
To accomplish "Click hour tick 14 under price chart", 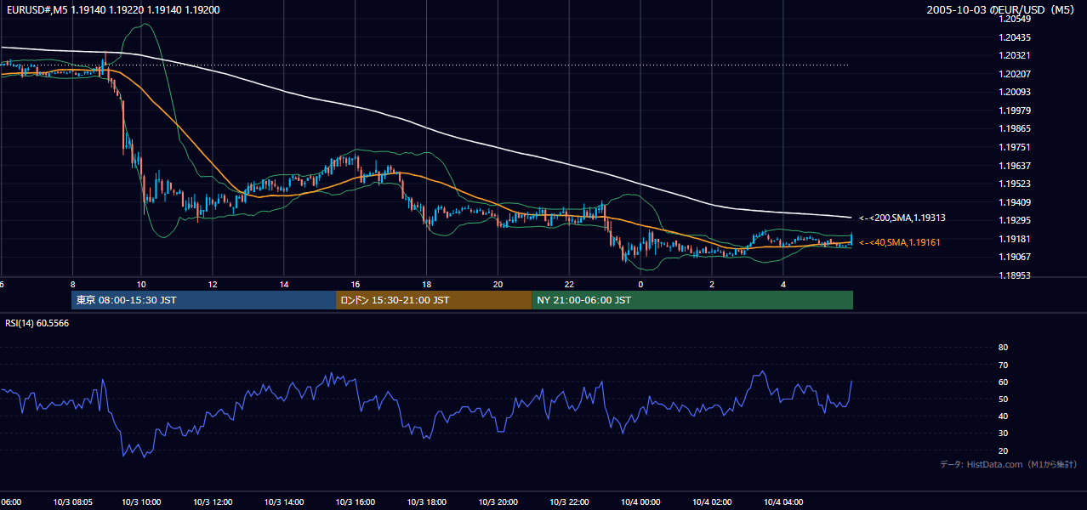I will pos(284,284).
